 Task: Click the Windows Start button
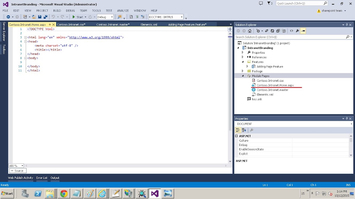pyautogui.click(x=7, y=193)
